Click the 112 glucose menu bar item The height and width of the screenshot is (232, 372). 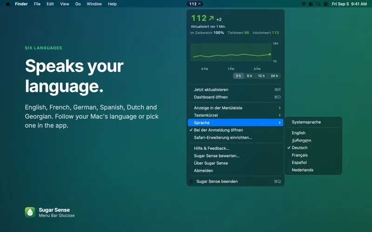point(194,4)
